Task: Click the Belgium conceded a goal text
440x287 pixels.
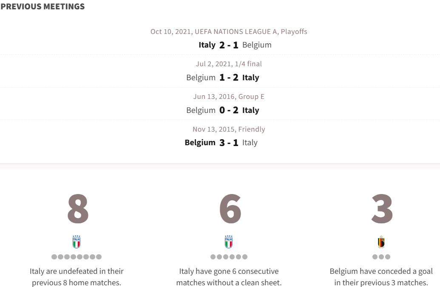Action: click(381, 277)
